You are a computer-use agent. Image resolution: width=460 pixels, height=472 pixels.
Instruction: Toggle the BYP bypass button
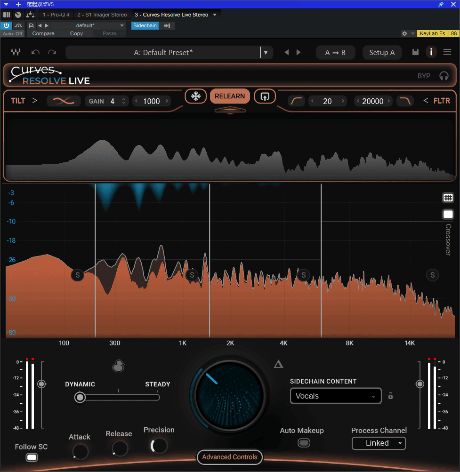[424, 76]
